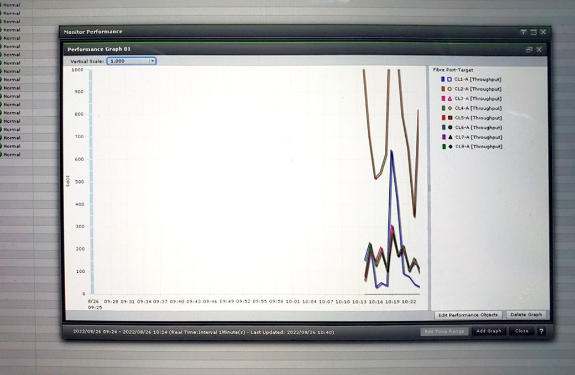
Task: Click the CL7-A black triangle marker icon
Action: click(450, 137)
